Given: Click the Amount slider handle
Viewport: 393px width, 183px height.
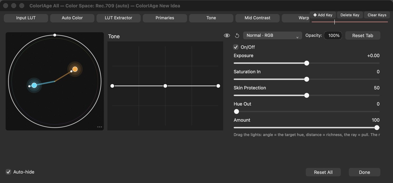Looking at the screenshot, I should click(x=377, y=128).
